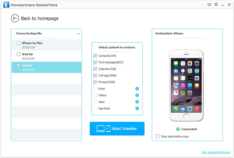This screenshot has width=234, height=158.
Task: Click the Photos(1556) label
Action: [x=107, y=82]
